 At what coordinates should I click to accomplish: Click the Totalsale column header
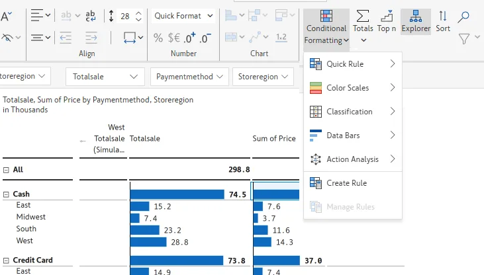(145, 138)
